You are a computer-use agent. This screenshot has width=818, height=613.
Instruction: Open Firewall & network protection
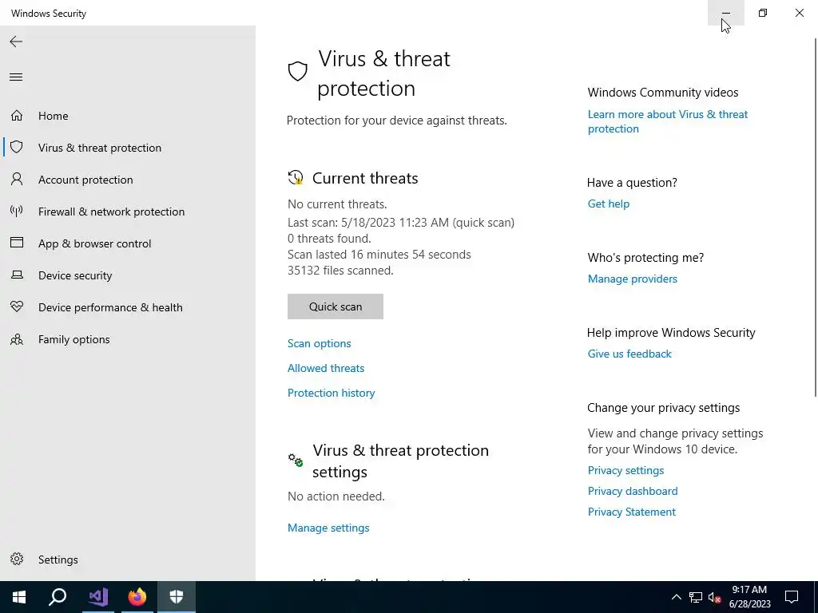click(128, 211)
